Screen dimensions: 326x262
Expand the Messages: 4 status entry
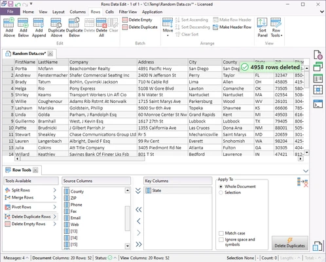(16, 258)
